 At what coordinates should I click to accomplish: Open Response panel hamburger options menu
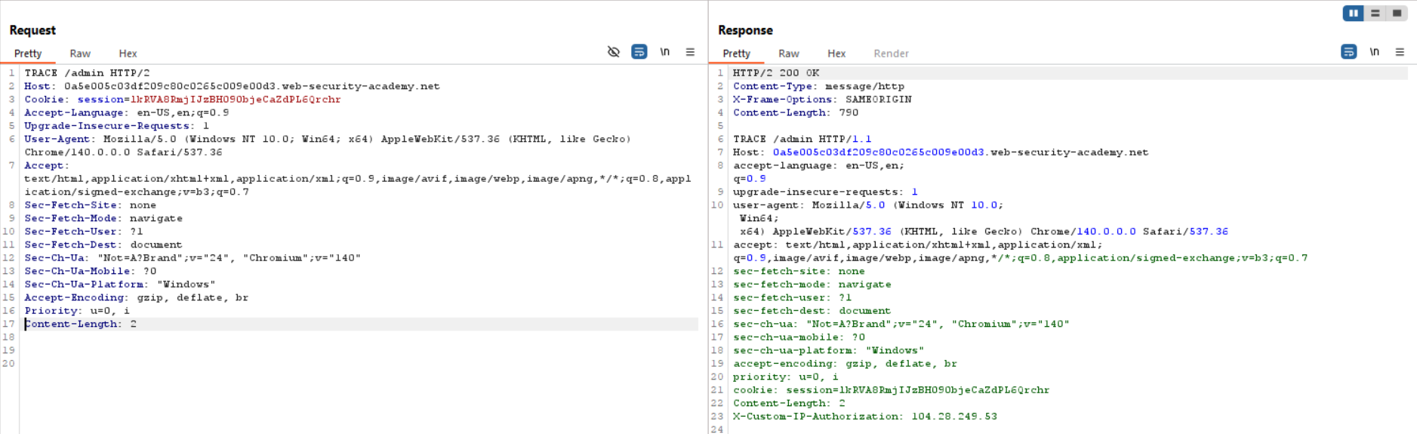(x=1400, y=52)
